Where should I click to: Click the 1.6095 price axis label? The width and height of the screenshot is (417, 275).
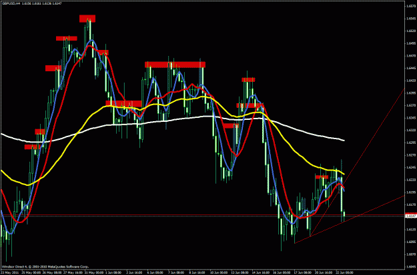(x=410, y=242)
